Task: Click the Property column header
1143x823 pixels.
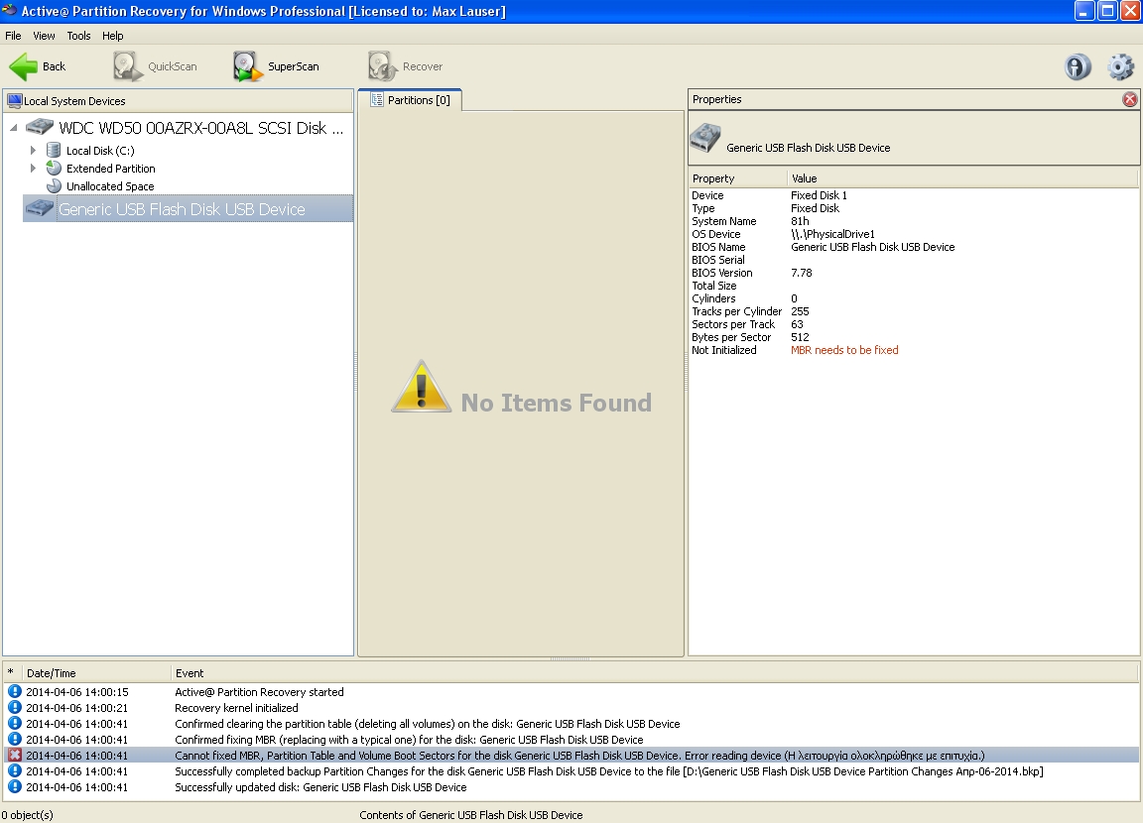Action: (738, 178)
